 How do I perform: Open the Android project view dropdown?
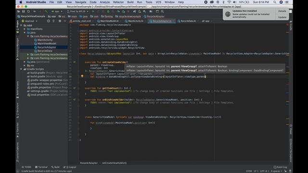point(29,21)
